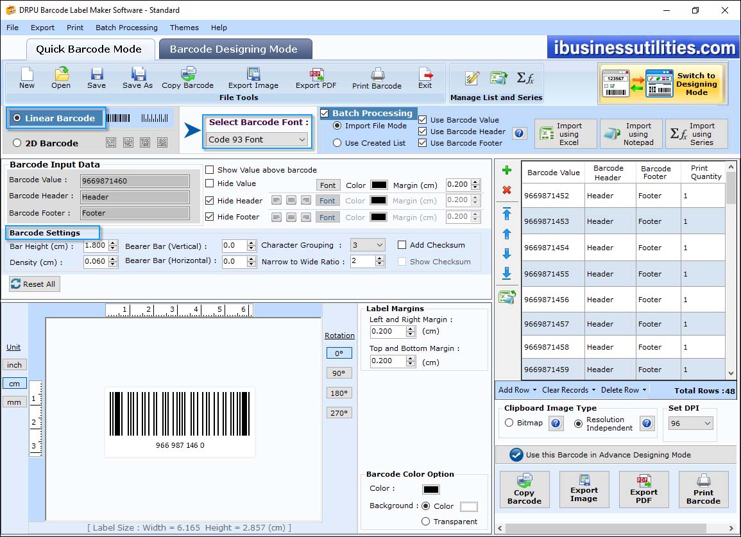Open help for Bitmap clipboard type
Image resolution: width=741 pixels, height=537 pixels.
pyautogui.click(x=556, y=423)
